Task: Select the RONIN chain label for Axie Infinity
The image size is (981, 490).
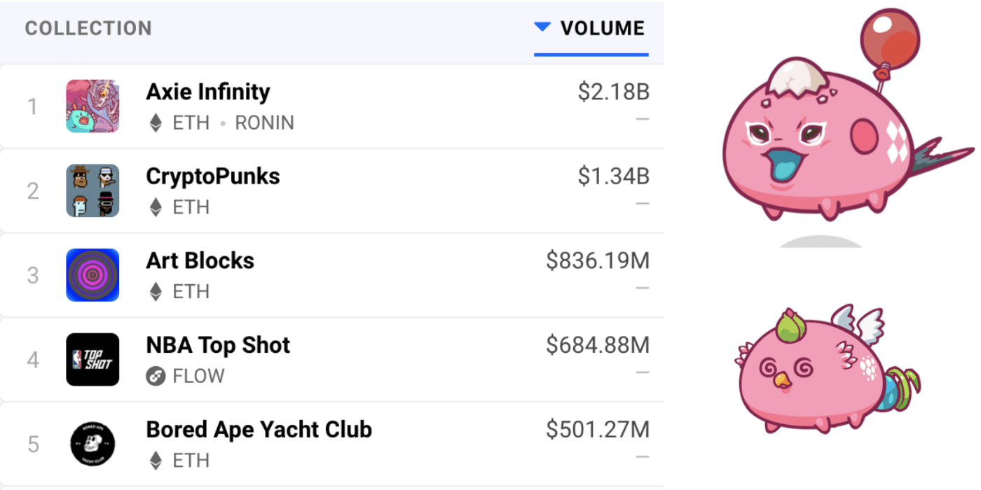Action: point(264,123)
